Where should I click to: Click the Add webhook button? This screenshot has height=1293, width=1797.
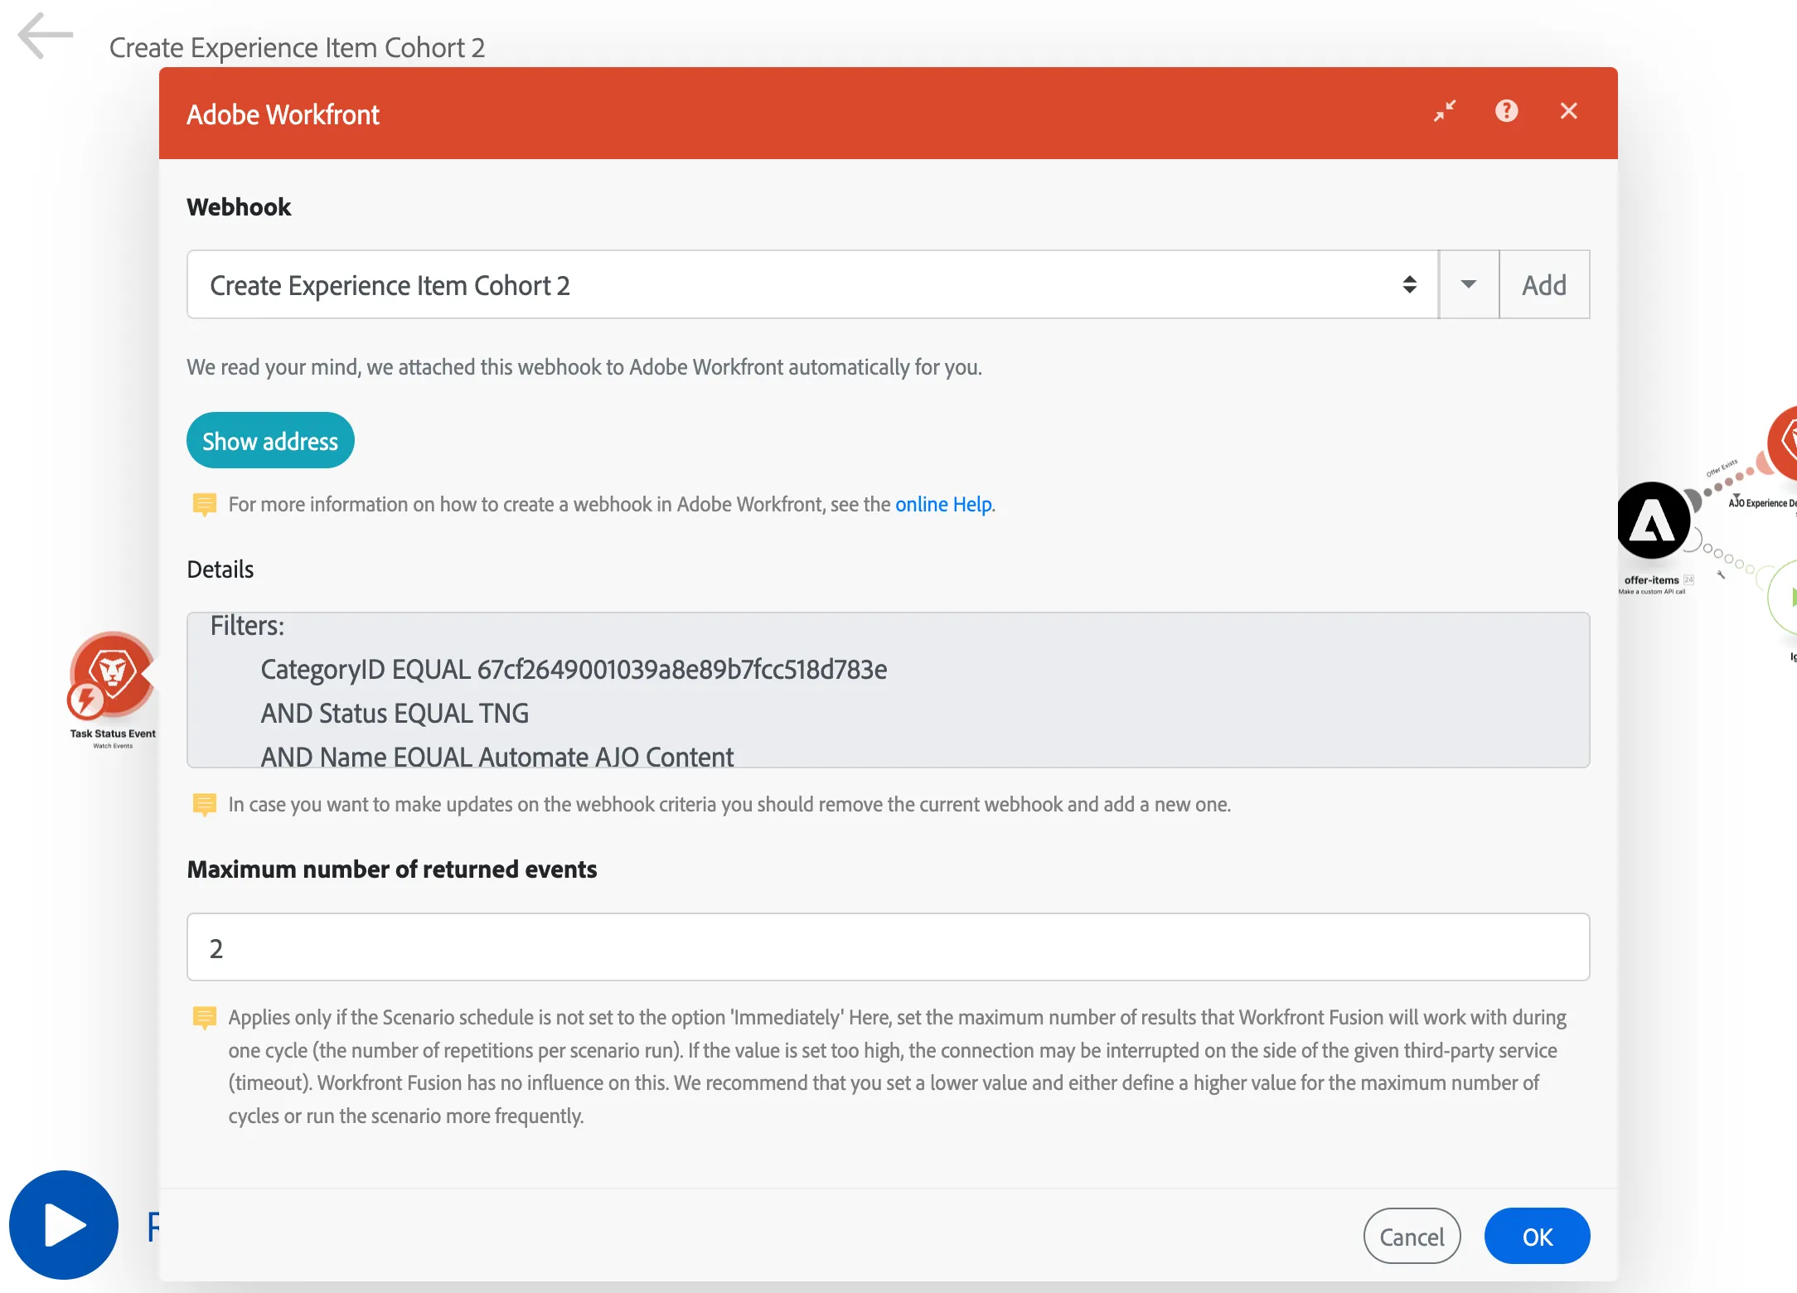[1544, 284]
